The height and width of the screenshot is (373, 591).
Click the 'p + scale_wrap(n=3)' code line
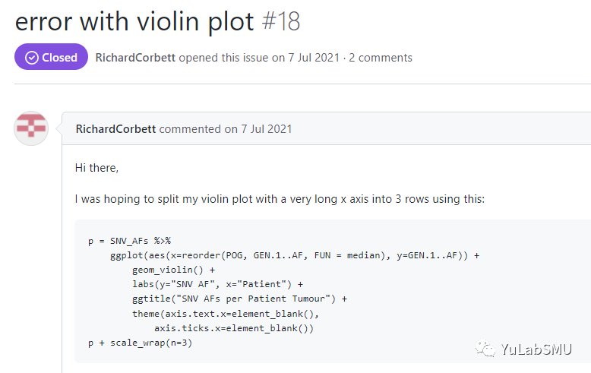point(141,343)
